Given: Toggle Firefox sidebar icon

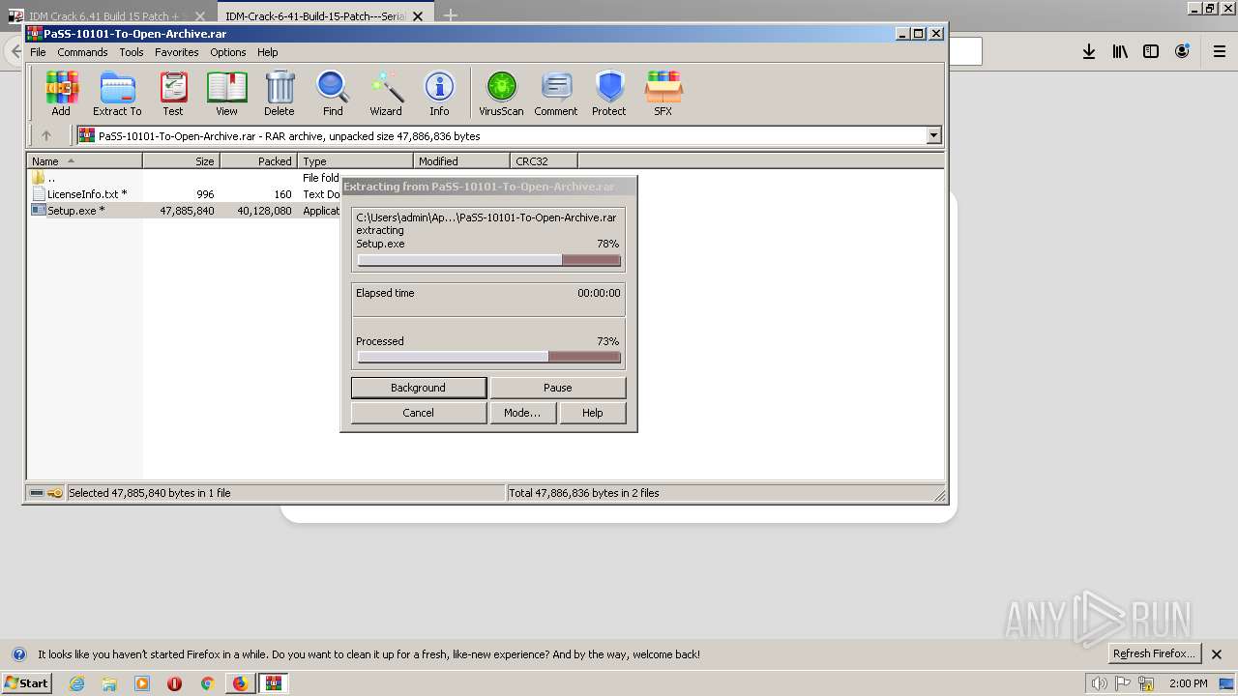Looking at the screenshot, I should point(1151,51).
